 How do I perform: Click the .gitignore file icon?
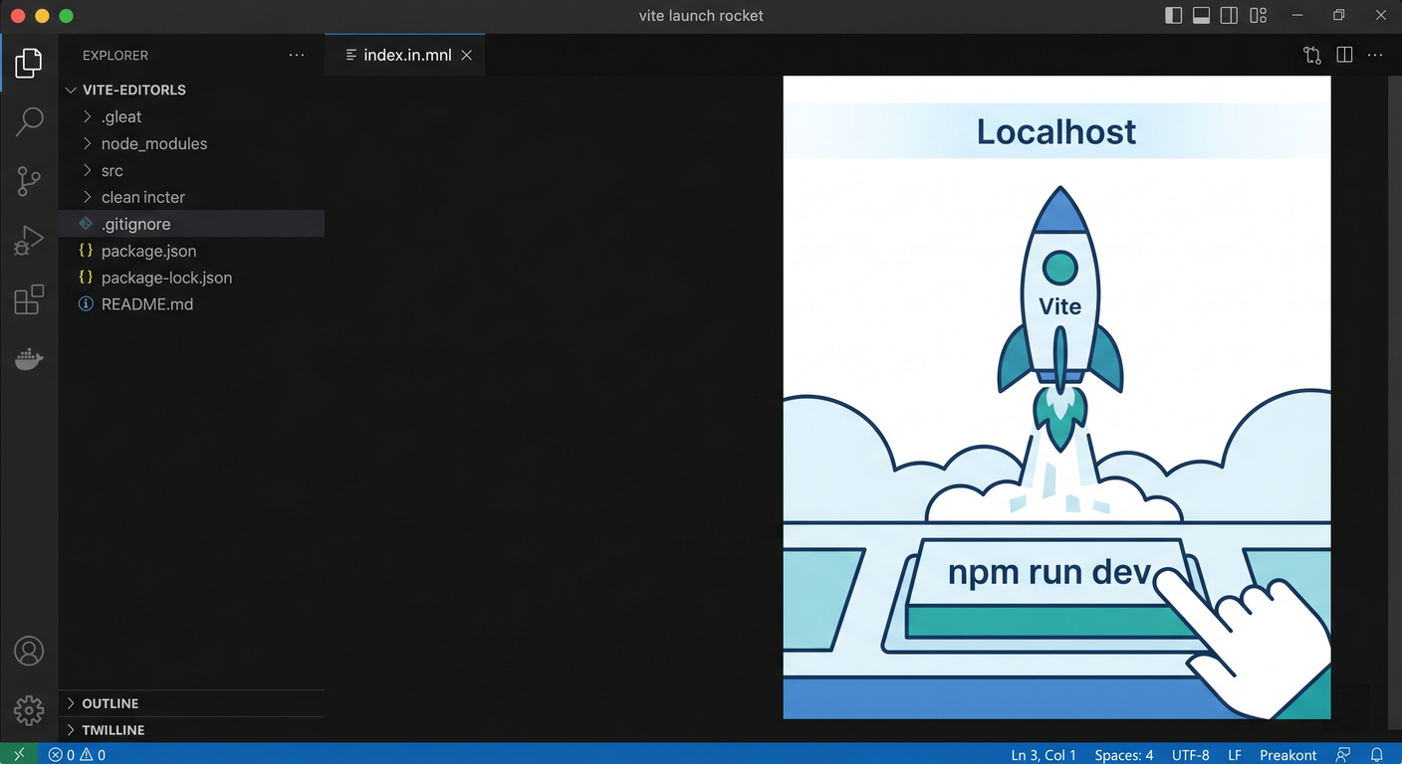86,224
